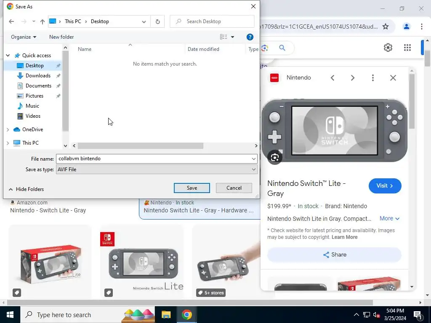431x323 pixels.
Task: Search by image with Google Lens
Action: pyautogui.click(x=265, y=48)
